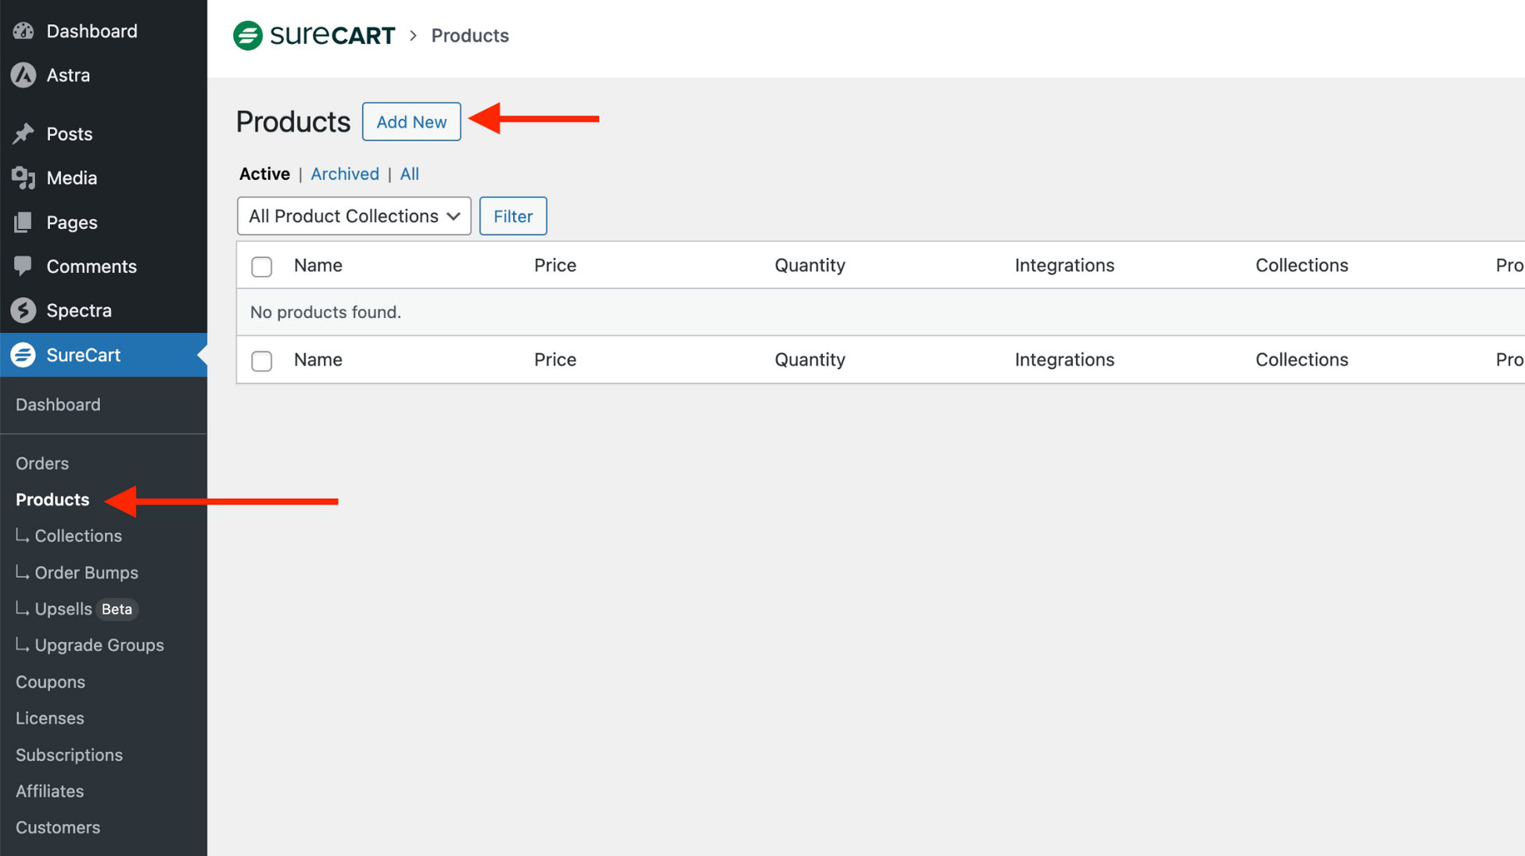Viewport: 1525px width, 856px height.
Task: Click the Products breadcrumb text
Action: 470,35
